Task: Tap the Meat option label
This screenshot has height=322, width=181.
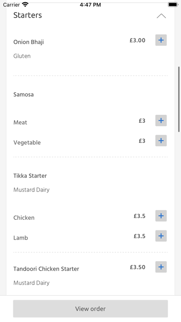Action: pyautogui.click(x=20, y=123)
